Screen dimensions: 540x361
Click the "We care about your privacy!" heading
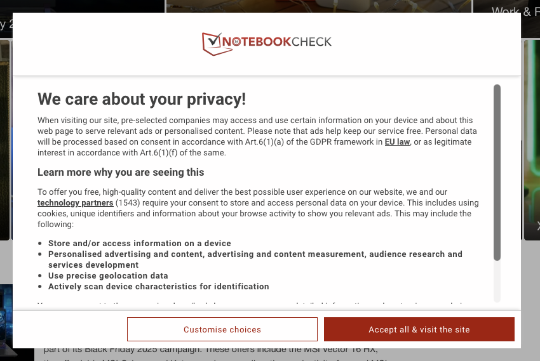coord(141,100)
